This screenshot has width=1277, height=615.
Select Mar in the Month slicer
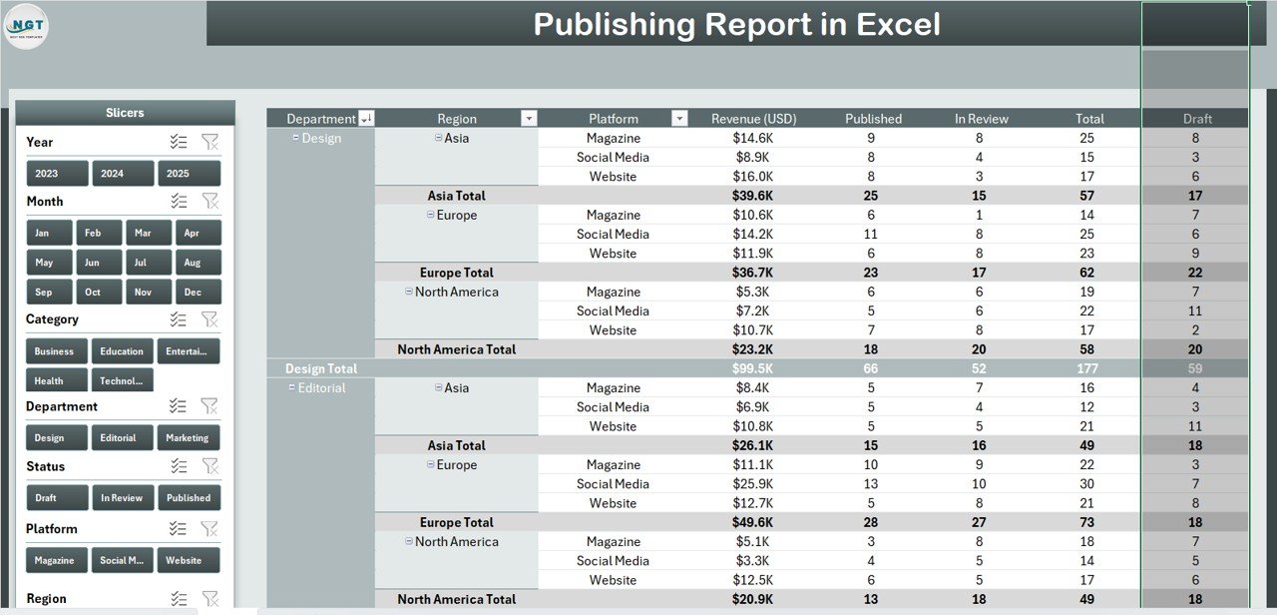(149, 233)
